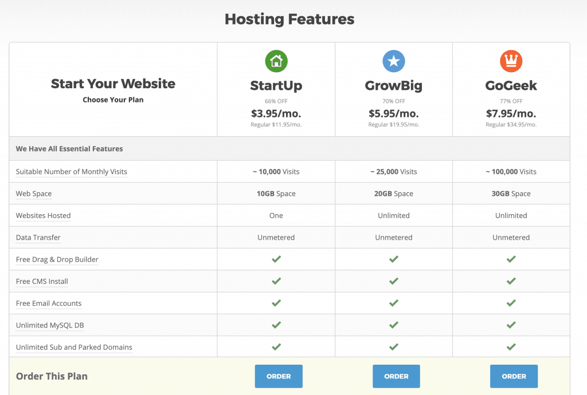587x395 pixels.
Task: Click the Unlimited MySQL DB label
Action: coord(50,325)
